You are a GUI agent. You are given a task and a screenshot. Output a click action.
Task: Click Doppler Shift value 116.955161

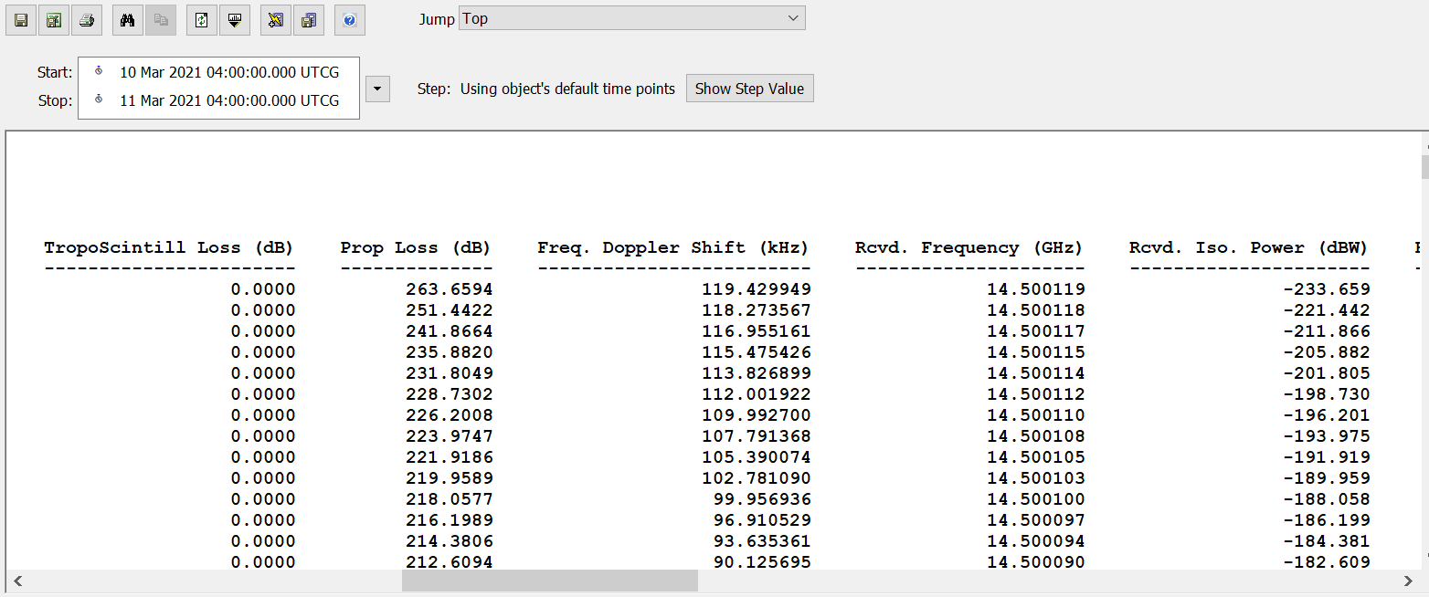pyautogui.click(x=756, y=331)
